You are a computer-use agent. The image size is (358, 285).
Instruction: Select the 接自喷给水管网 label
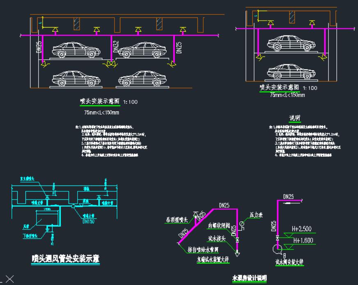[x=203, y=250]
